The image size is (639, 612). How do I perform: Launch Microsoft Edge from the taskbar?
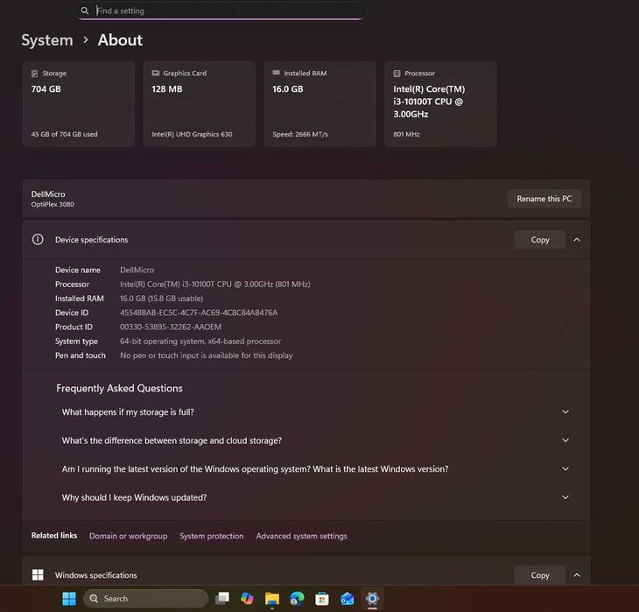tap(297, 599)
